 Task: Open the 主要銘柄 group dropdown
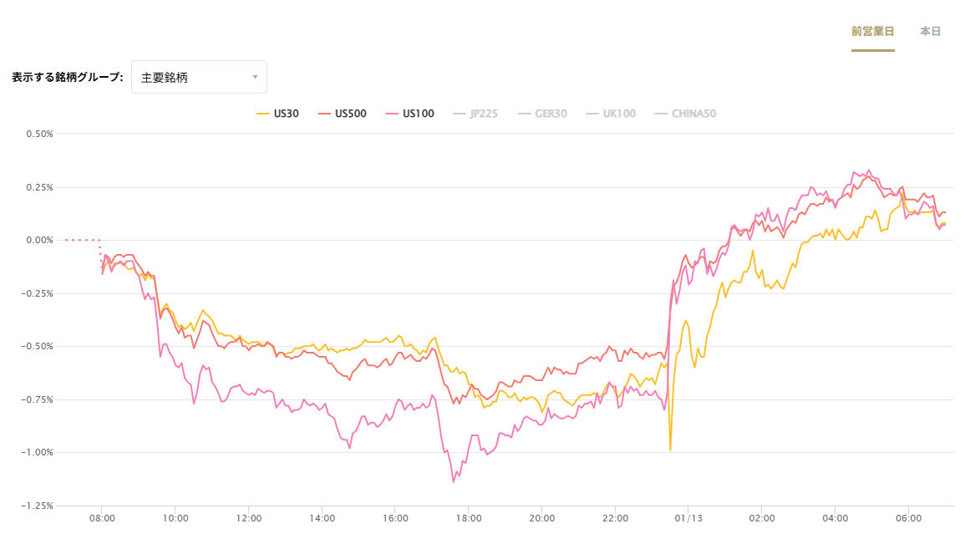tap(199, 77)
